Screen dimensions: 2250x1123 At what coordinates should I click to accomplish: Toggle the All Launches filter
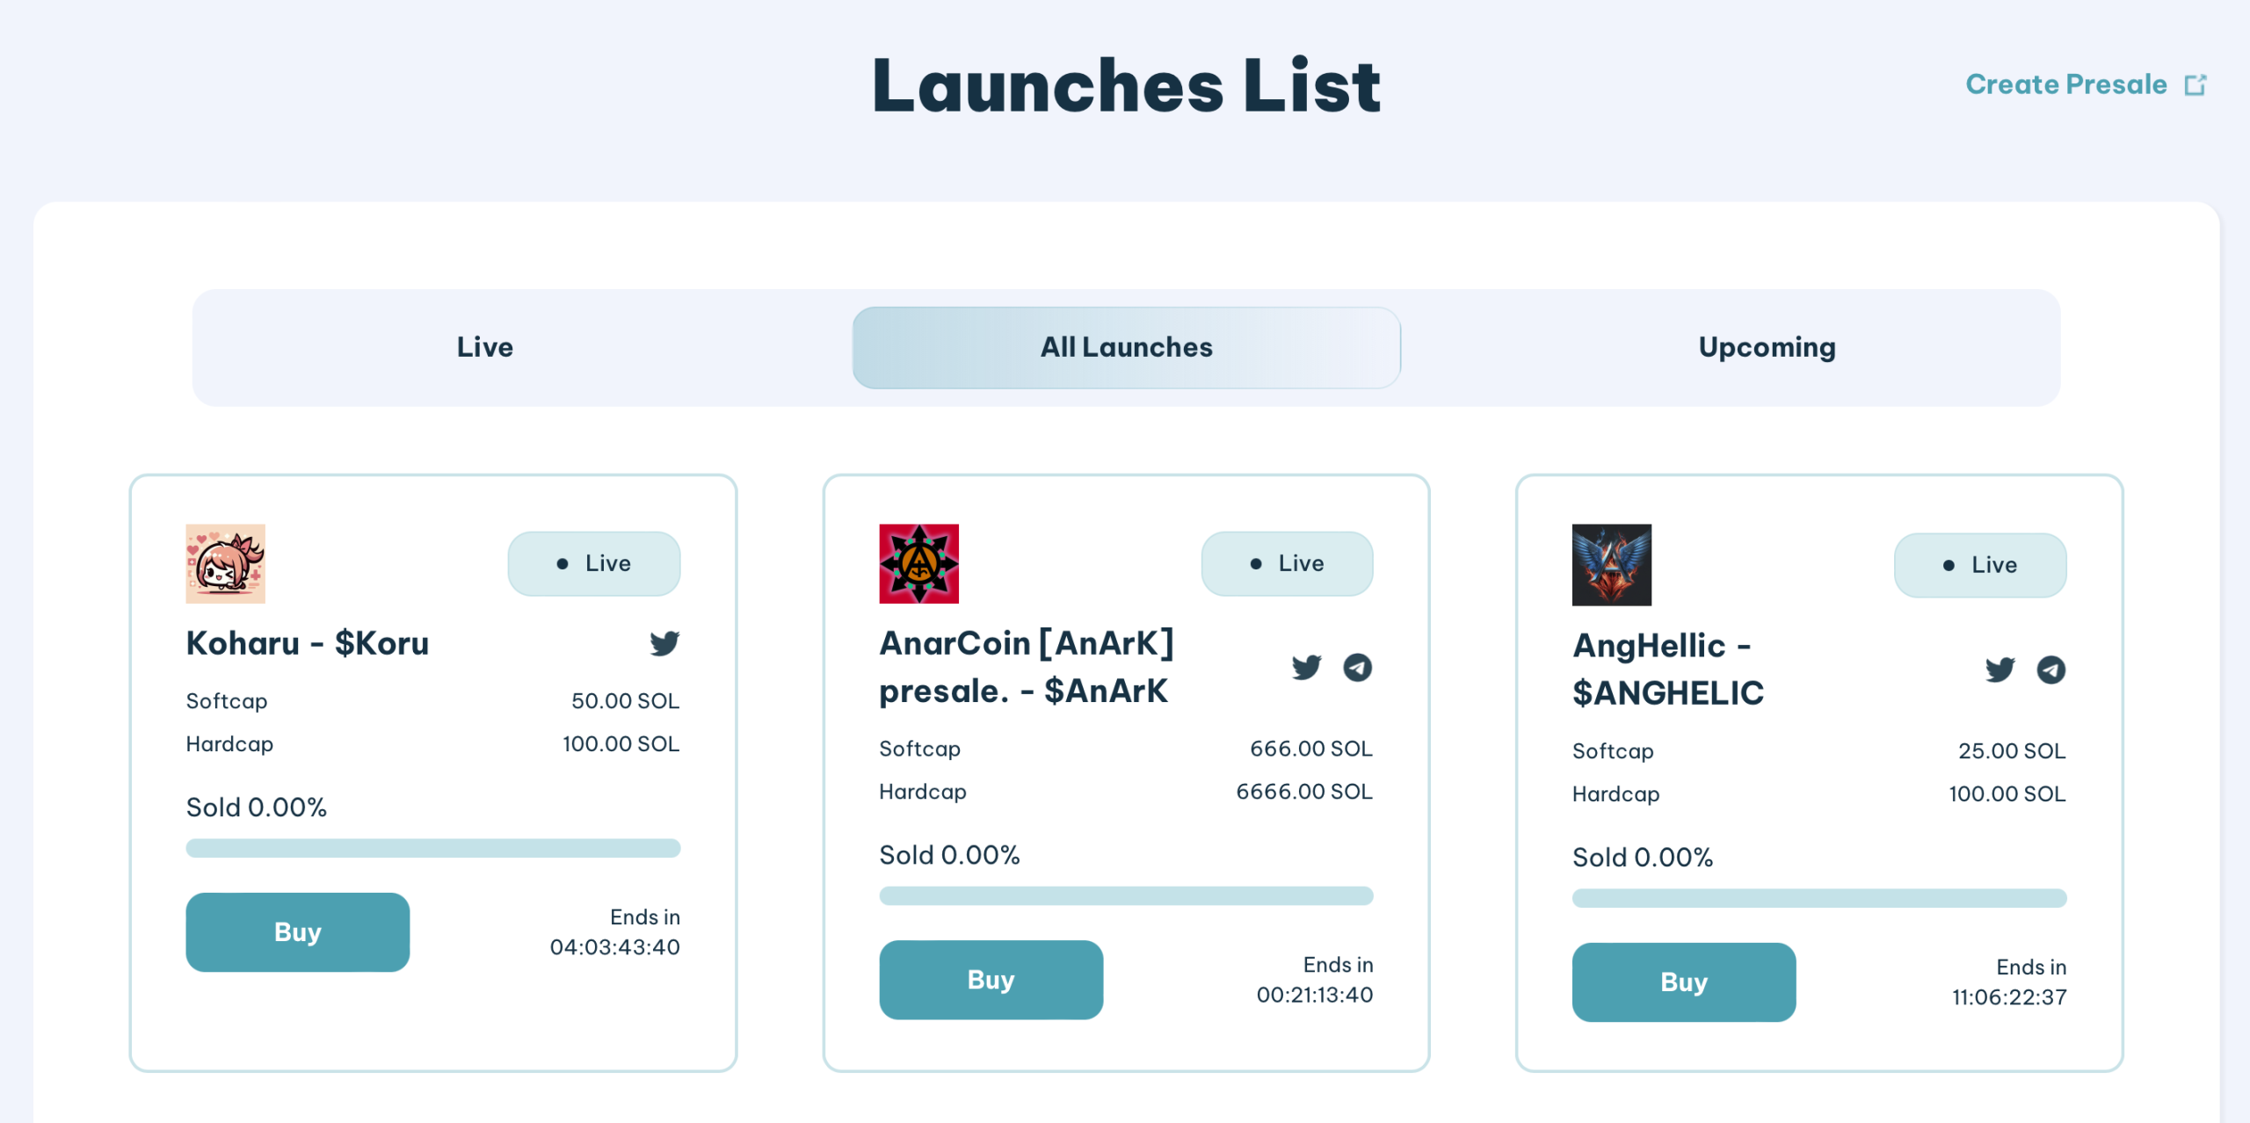[1125, 345]
